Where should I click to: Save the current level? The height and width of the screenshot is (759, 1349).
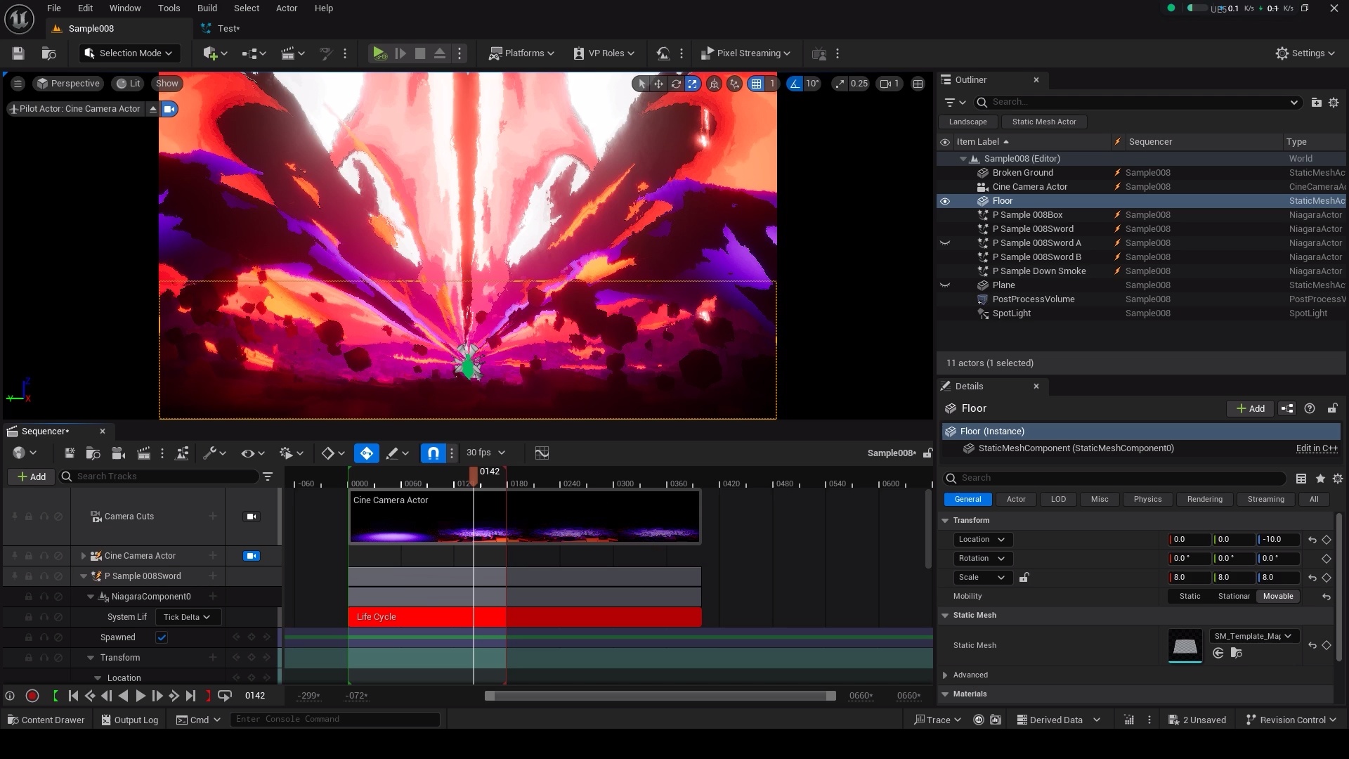17,53
